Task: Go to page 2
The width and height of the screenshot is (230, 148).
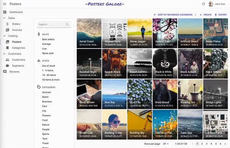Action: tap(202, 144)
